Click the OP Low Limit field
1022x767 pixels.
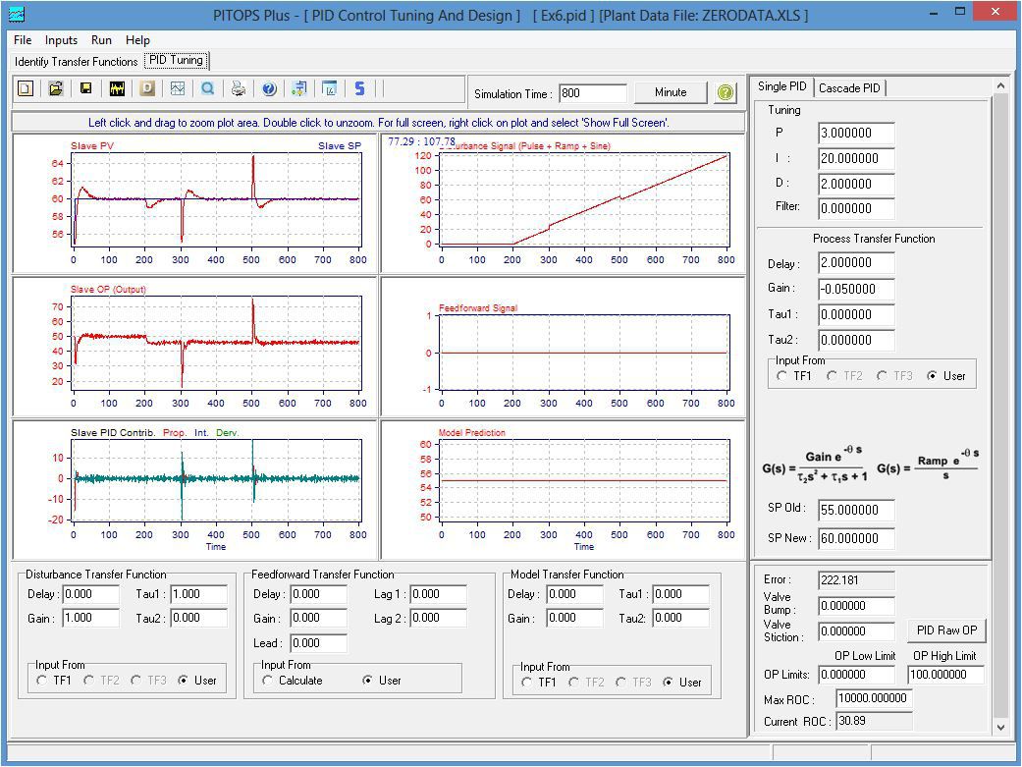coord(856,675)
